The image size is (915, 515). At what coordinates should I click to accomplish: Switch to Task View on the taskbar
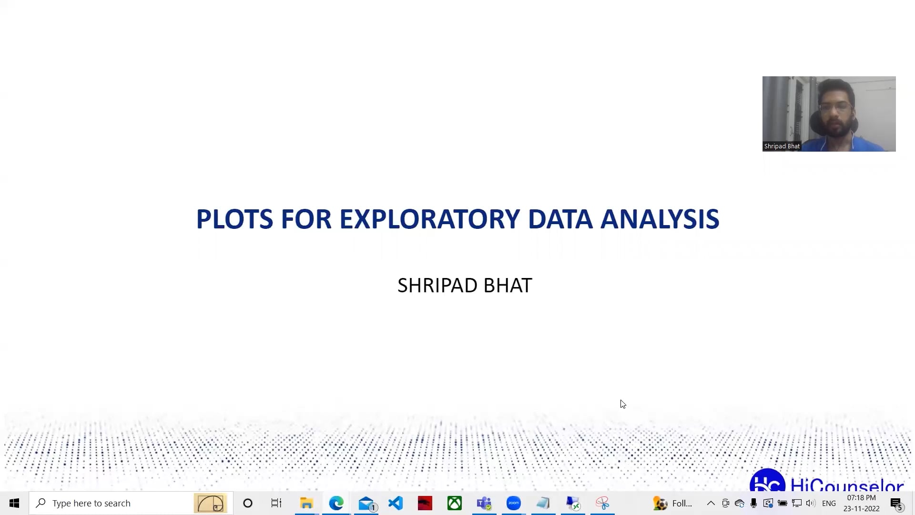[276, 503]
